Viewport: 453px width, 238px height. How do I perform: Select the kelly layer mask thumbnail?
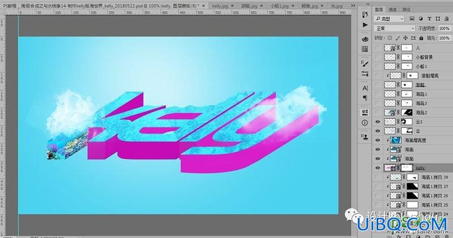[x=407, y=168]
